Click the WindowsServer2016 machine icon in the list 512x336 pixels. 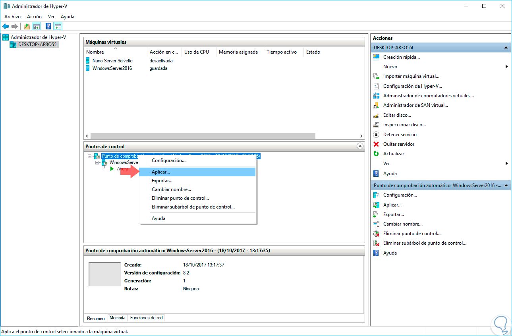pyautogui.click(x=88, y=68)
